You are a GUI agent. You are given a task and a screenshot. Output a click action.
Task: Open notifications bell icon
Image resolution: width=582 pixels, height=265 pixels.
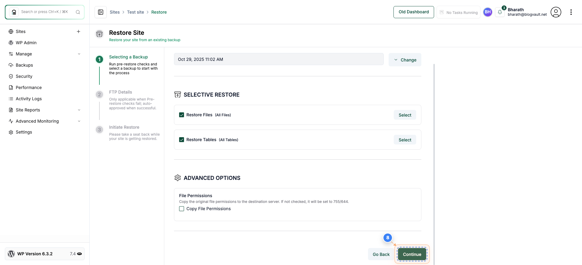(500, 12)
